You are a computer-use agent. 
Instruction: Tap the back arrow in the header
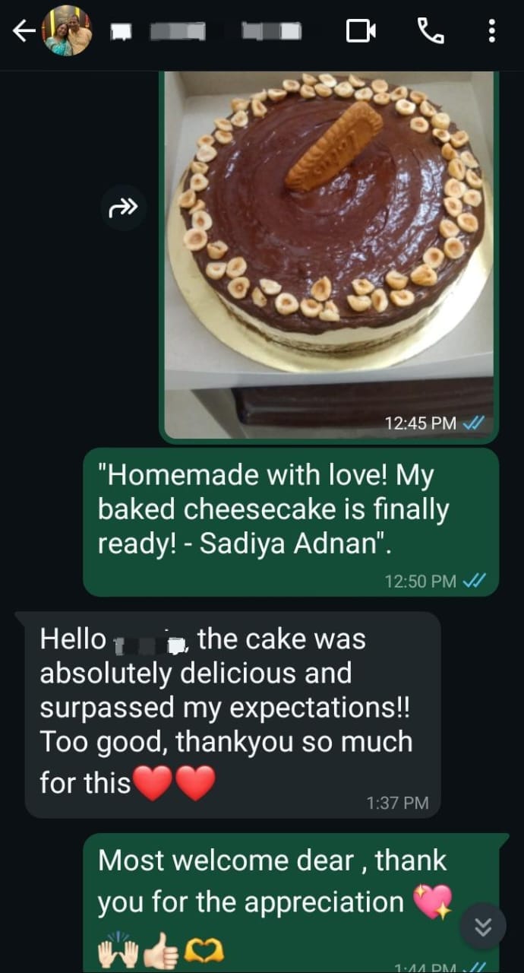pyautogui.click(x=24, y=31)
